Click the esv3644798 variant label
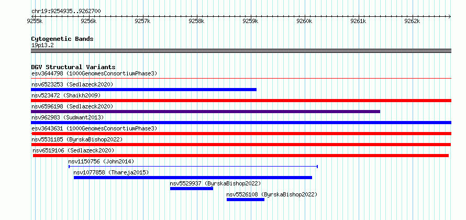 pyautogui.click(x=94, y=73)
